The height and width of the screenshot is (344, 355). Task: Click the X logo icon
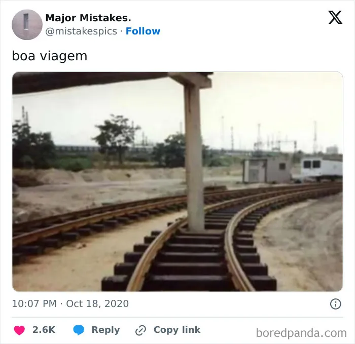coord(335,17)
